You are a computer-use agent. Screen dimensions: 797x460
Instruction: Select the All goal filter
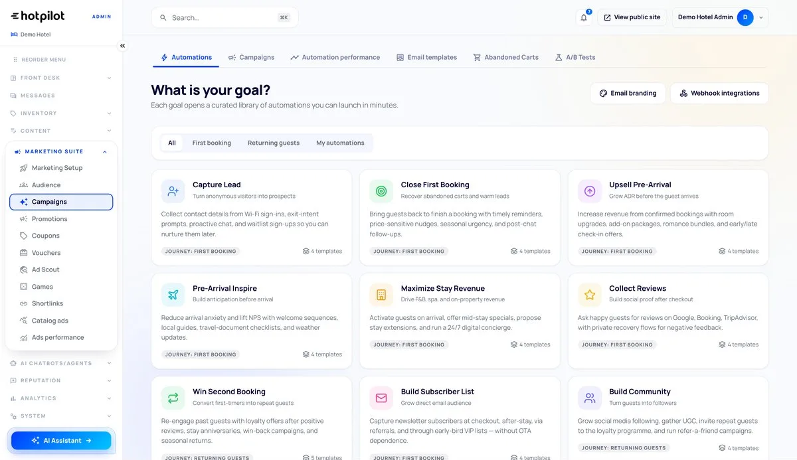pyautogui.click(x=172, y=143)
